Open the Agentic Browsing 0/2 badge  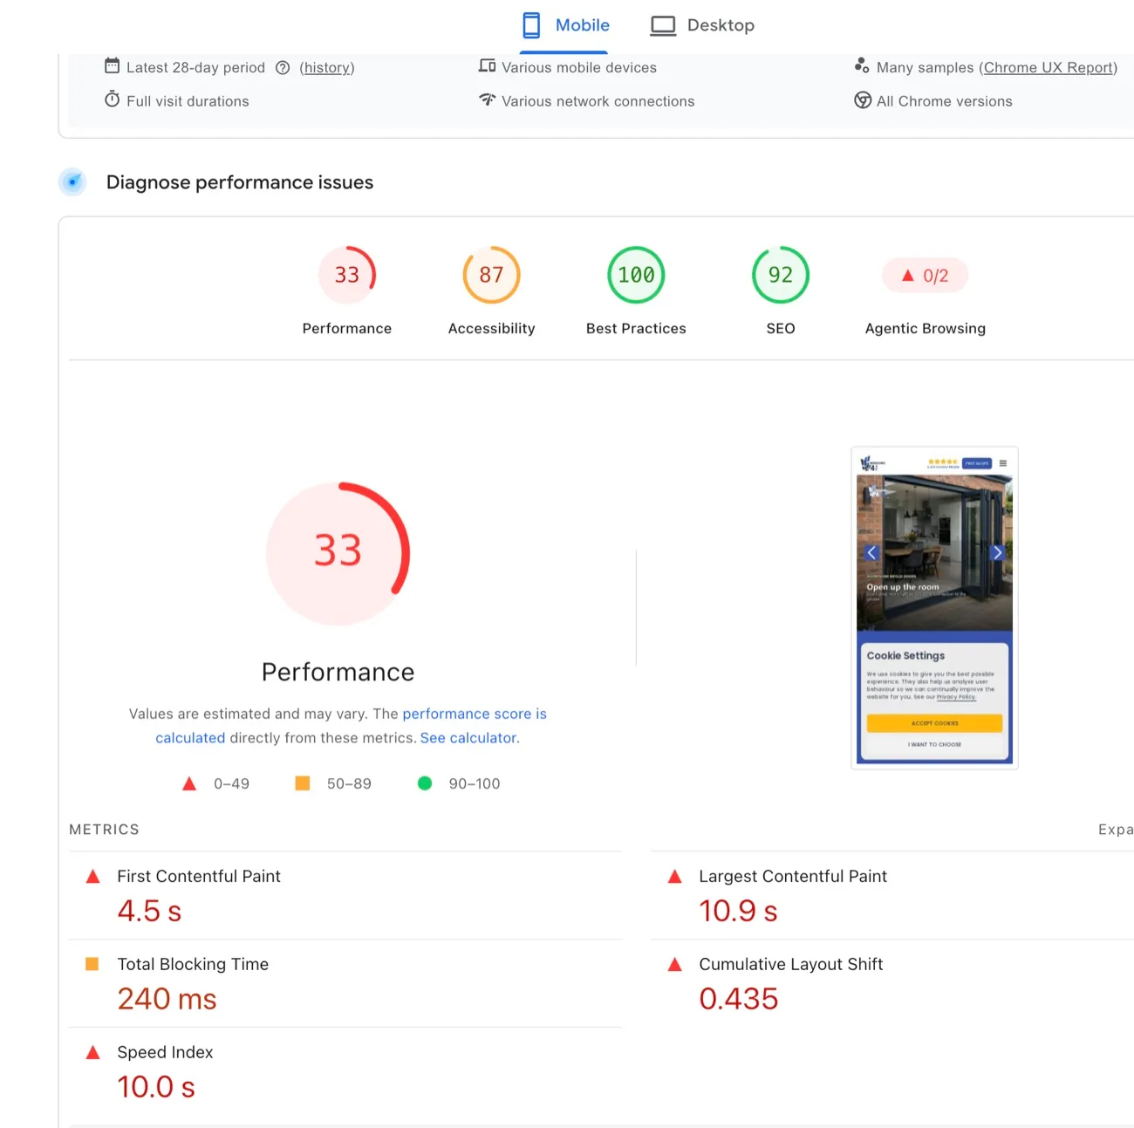(x=926, y=276)
